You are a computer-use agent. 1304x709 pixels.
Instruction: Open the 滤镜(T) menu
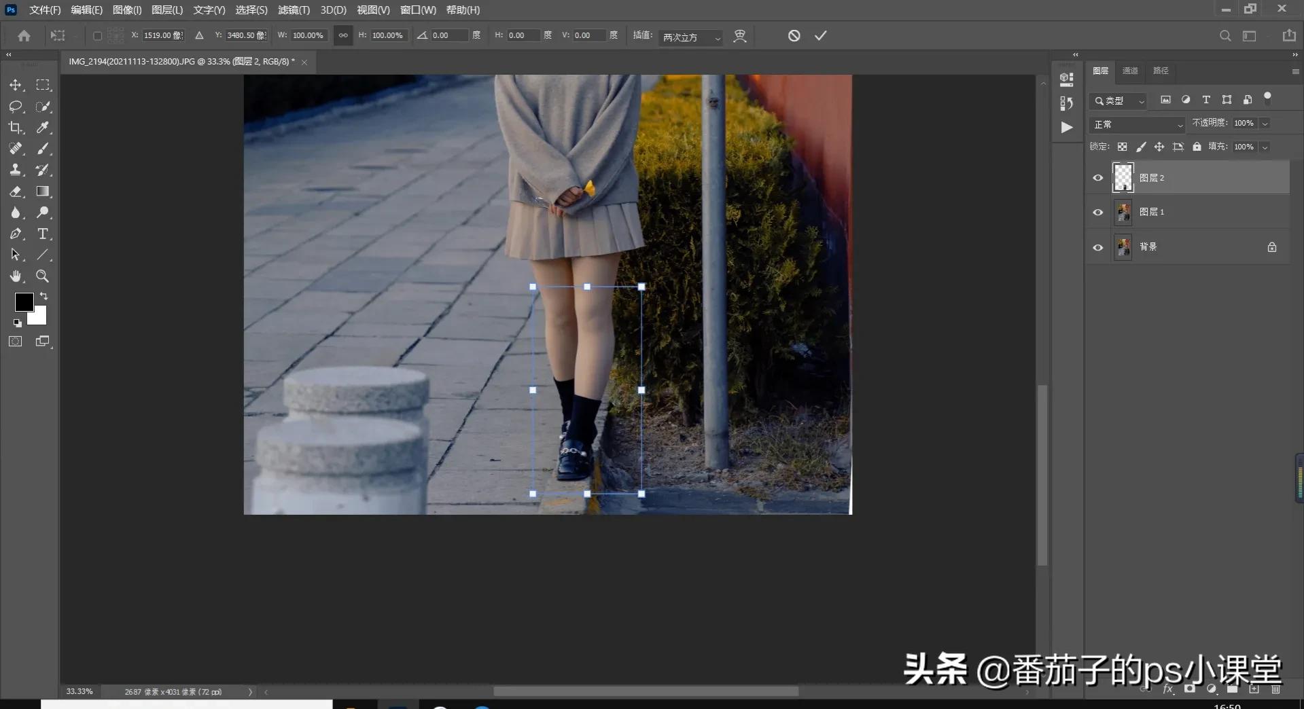tap(294, 10)
